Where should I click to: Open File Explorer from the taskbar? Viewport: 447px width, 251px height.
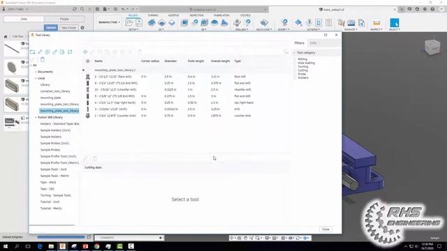pyautogui.click(x=51, y=246)
